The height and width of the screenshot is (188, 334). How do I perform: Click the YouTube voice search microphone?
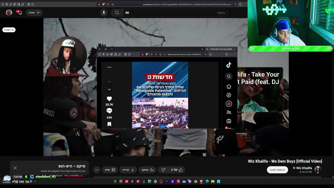tap(104, 13)
